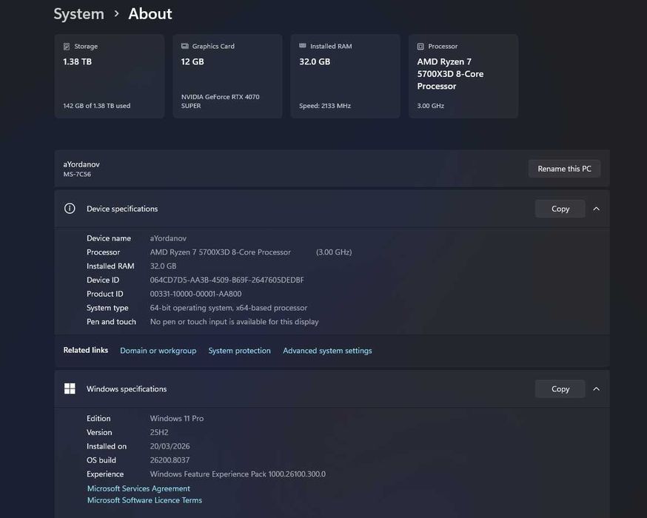
Task: Open the Installed RAM 32.0 GB card
Action: 346,76
